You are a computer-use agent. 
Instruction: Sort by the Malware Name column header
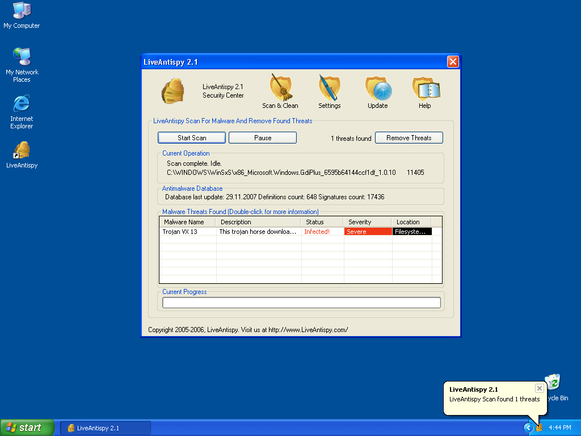click(x=187, y=222)
